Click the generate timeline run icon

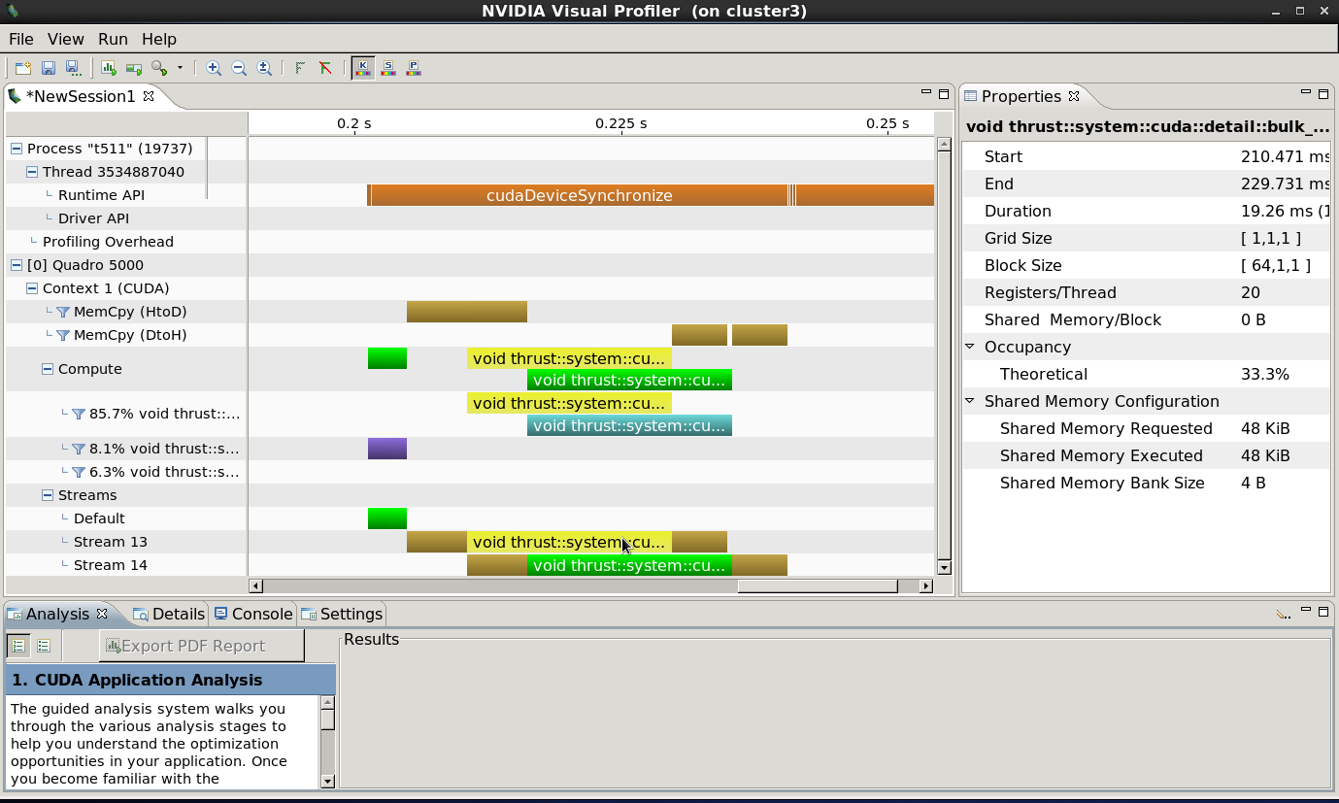[x=134, y=68]
